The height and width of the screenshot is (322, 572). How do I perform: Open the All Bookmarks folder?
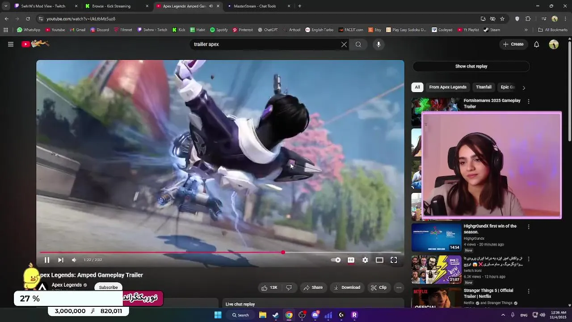[553, 30]
